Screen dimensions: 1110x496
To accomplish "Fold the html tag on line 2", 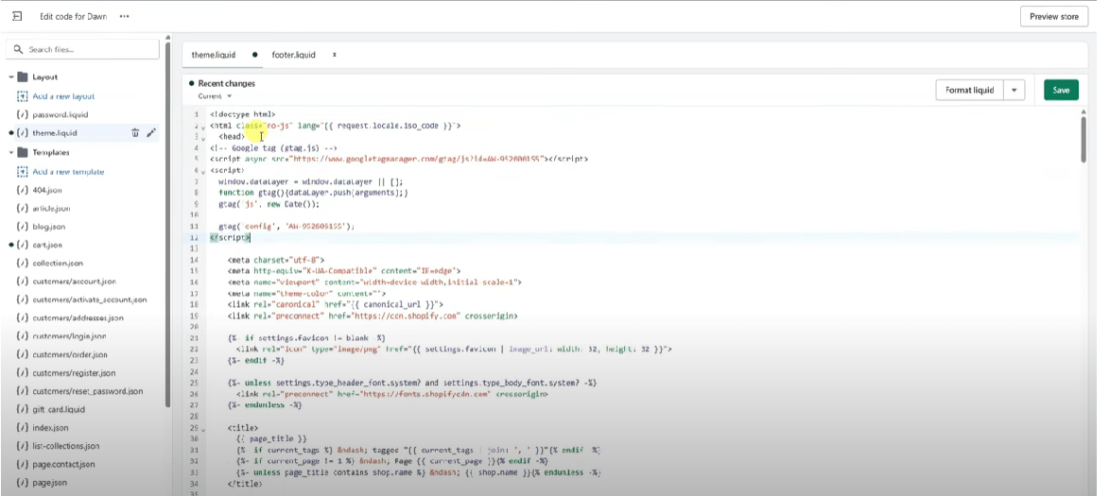I will pos(202,126).
